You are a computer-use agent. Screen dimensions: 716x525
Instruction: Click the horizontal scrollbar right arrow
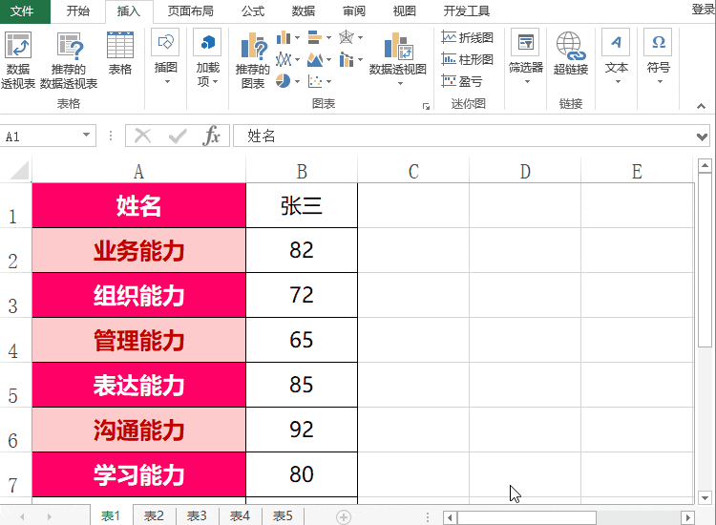pyautogui.click(x=687, y=517)
